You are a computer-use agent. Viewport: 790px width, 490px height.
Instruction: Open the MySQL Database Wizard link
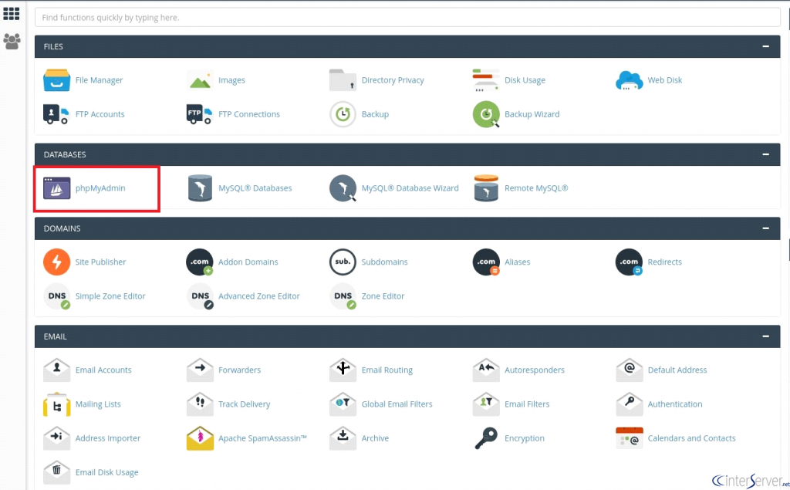click(x=410, y=188)
